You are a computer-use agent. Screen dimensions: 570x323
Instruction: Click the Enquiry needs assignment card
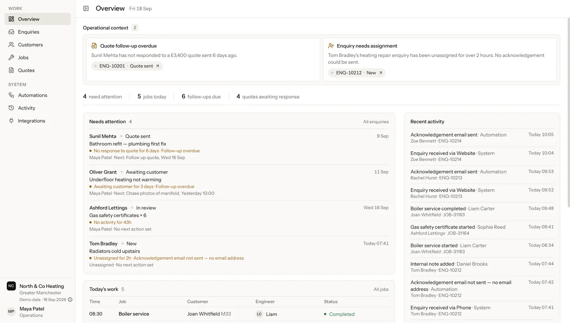pyautogui.click(x=440, y=60)
